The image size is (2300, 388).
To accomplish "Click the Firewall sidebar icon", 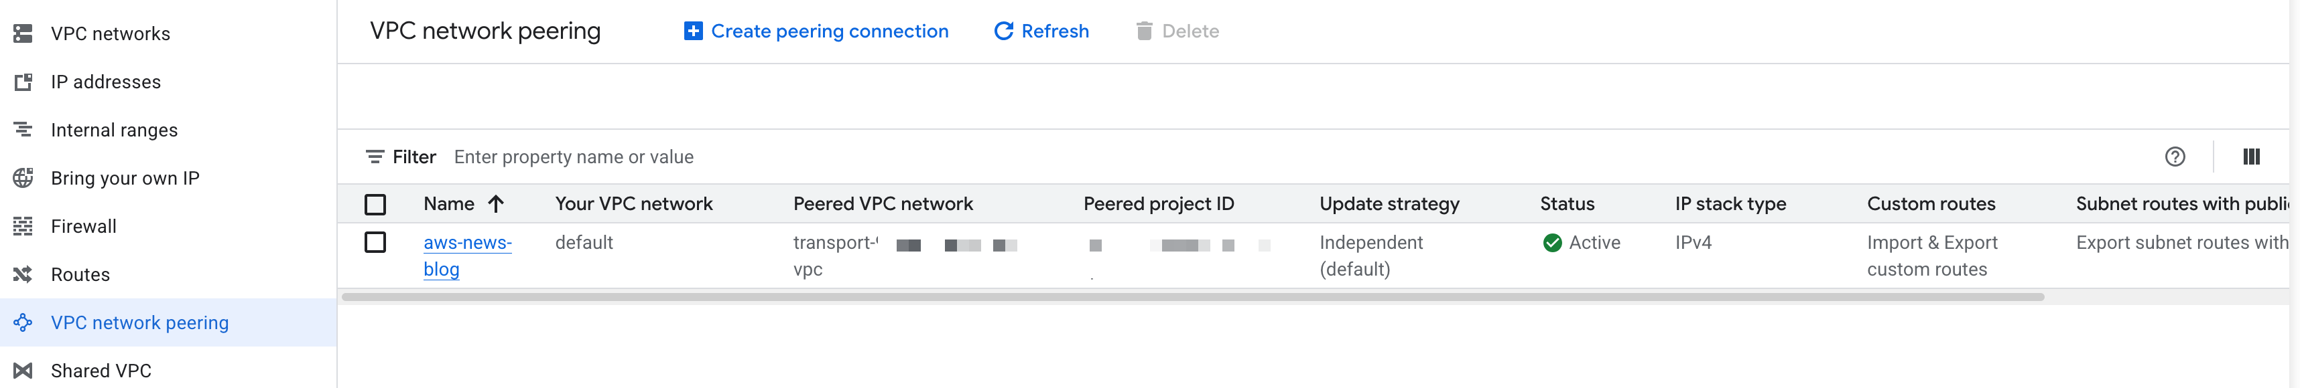I will [x=23, y=227].
